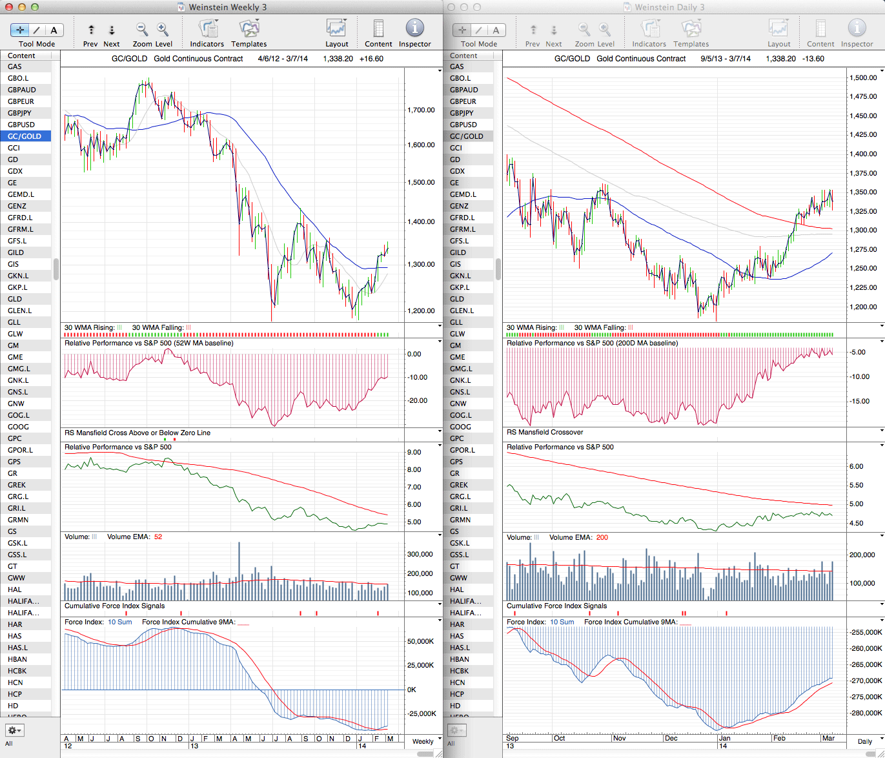Screen dimensions: 885x758
Task: Zoom out with minus magnifier, Weekly window
Action: click(x=142, y=30)
